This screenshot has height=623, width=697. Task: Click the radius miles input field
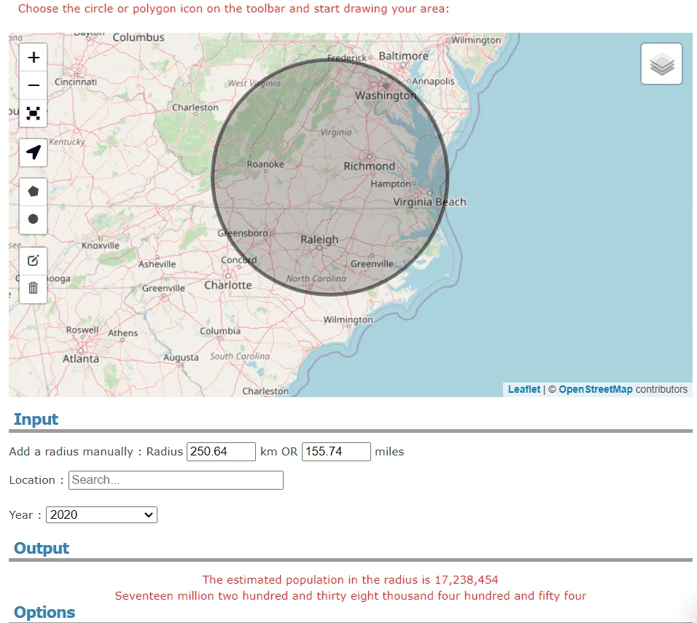point(336,452)
